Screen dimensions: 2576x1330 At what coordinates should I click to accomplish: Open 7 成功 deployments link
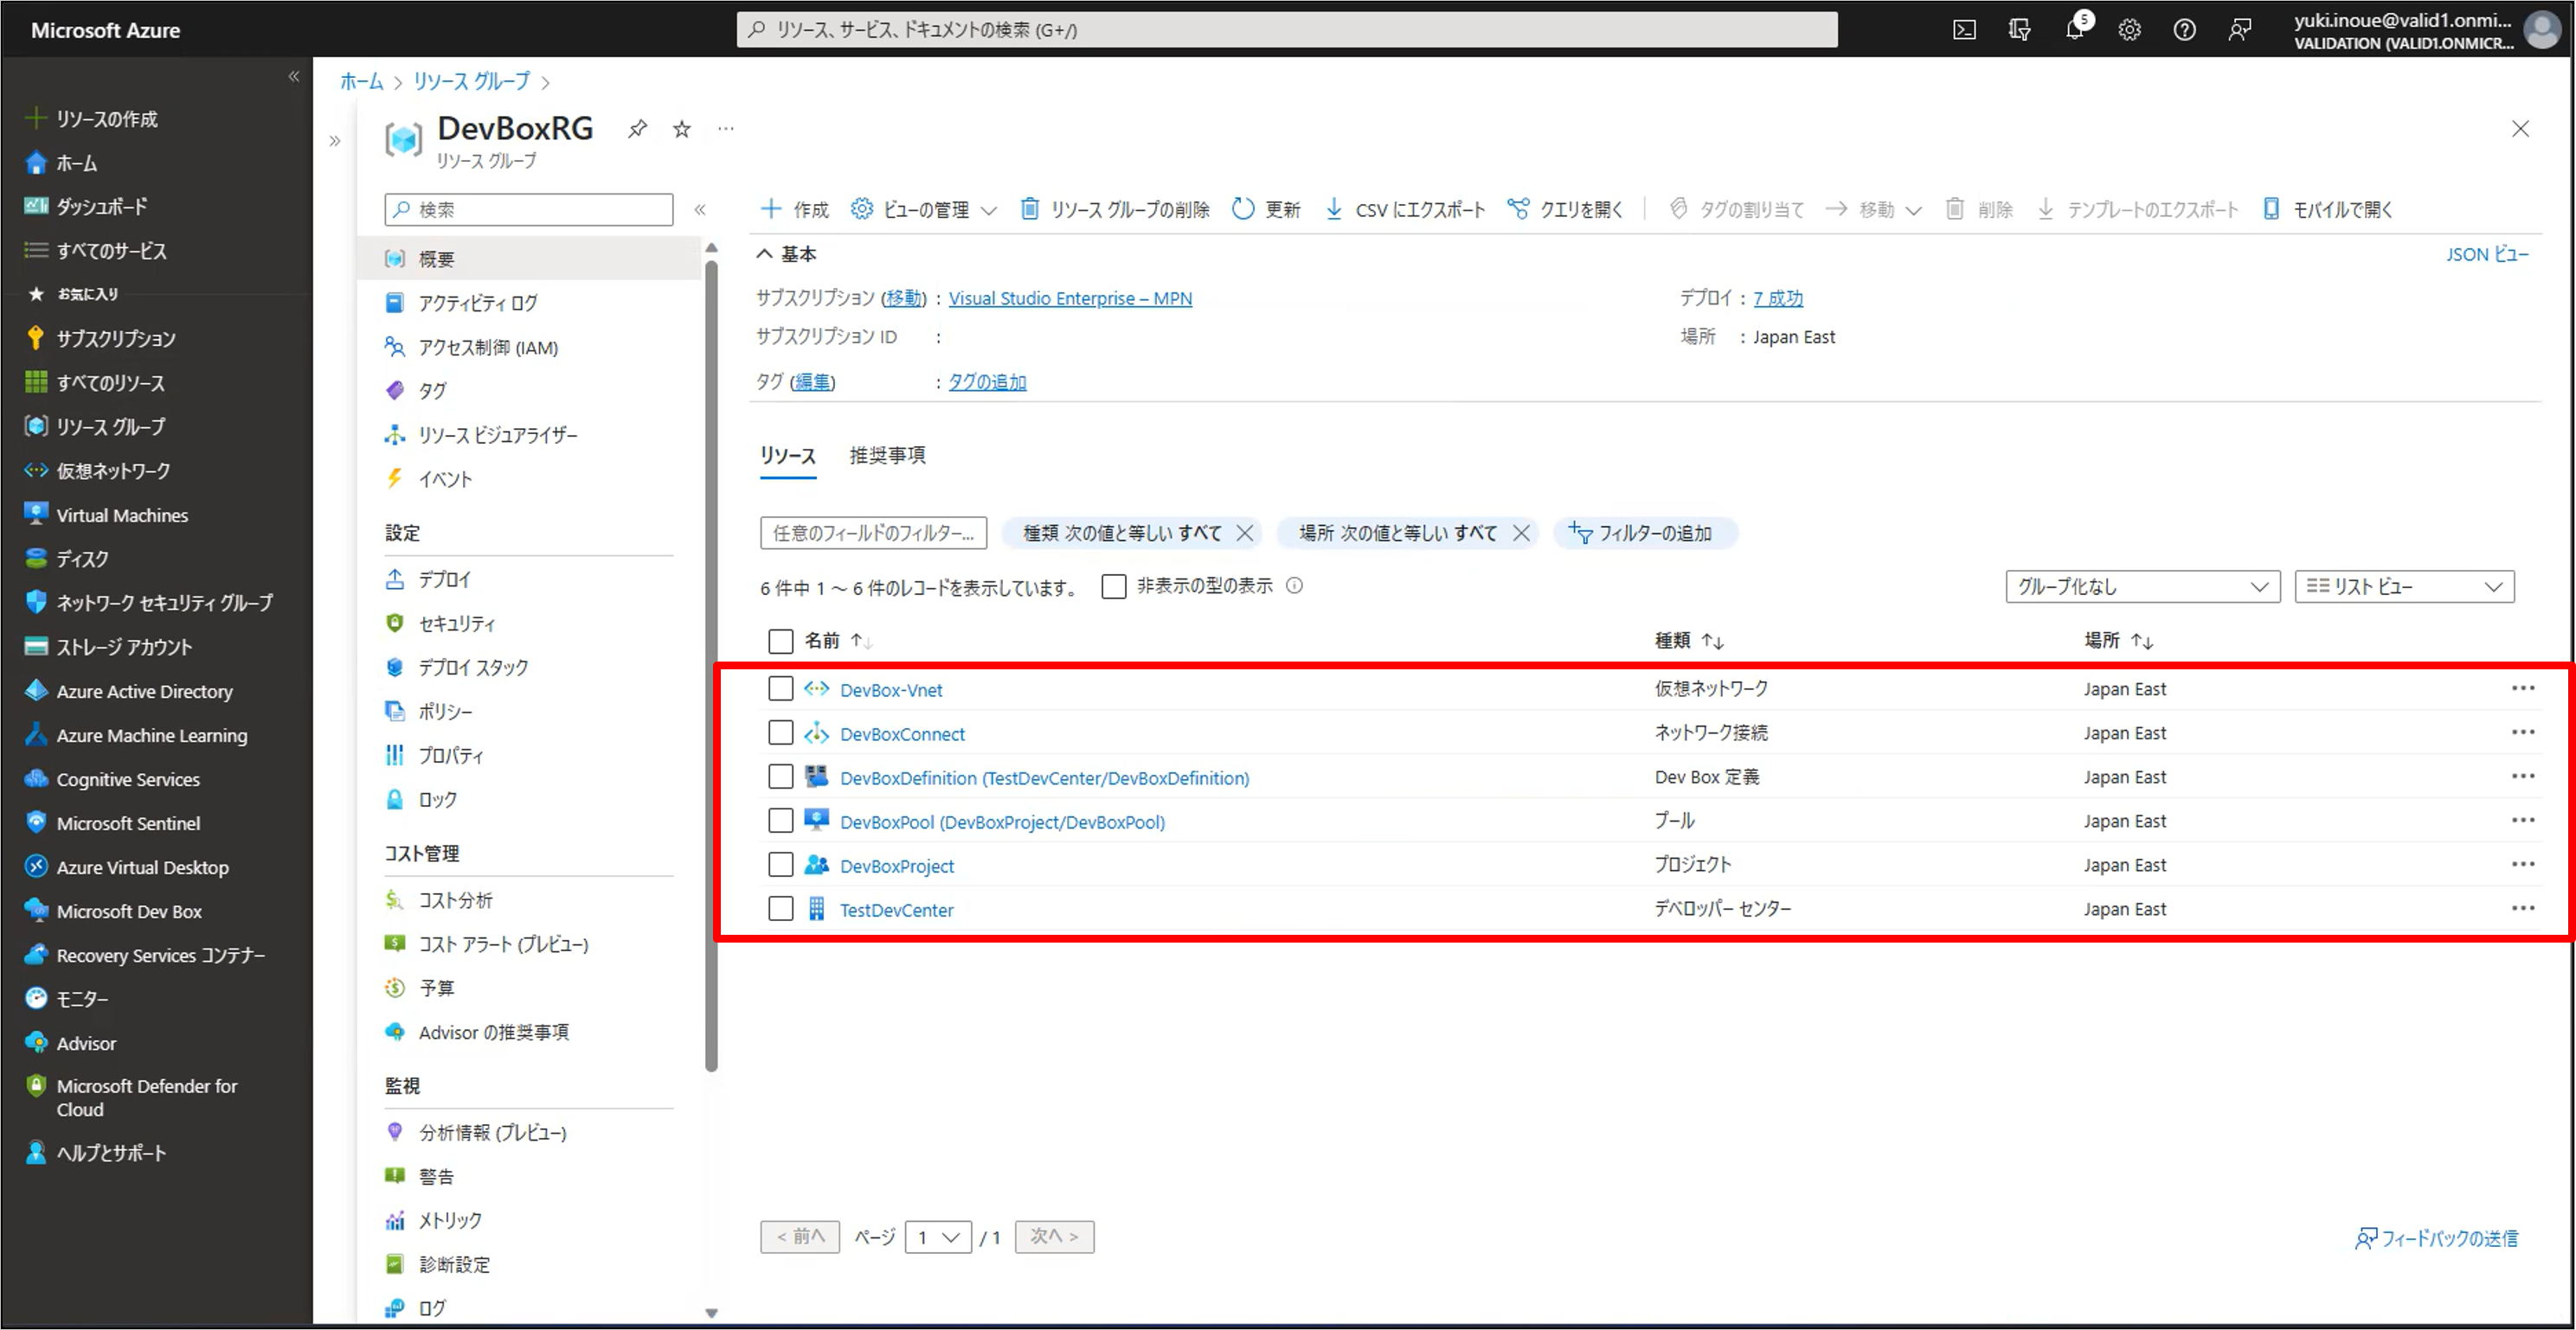coord(1778,297)
